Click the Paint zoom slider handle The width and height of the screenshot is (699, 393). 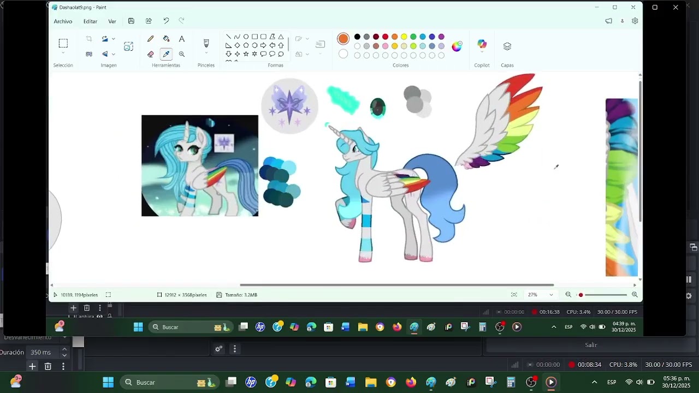[580, 295]
